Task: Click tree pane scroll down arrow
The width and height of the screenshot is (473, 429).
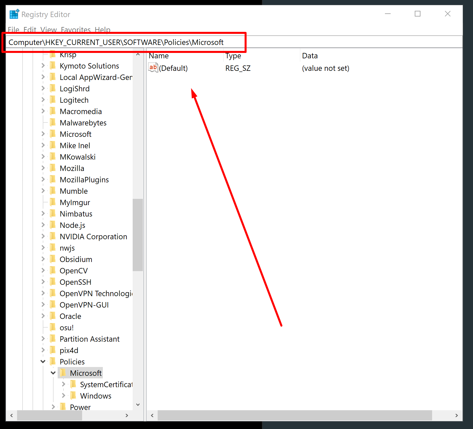Action: click(x=138, y=405)
